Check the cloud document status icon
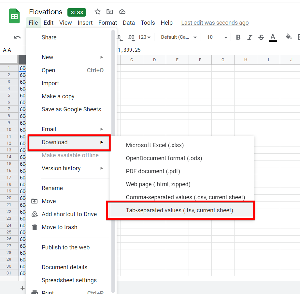Viewport: 300px width, 294px height. (x=122, y=12)
